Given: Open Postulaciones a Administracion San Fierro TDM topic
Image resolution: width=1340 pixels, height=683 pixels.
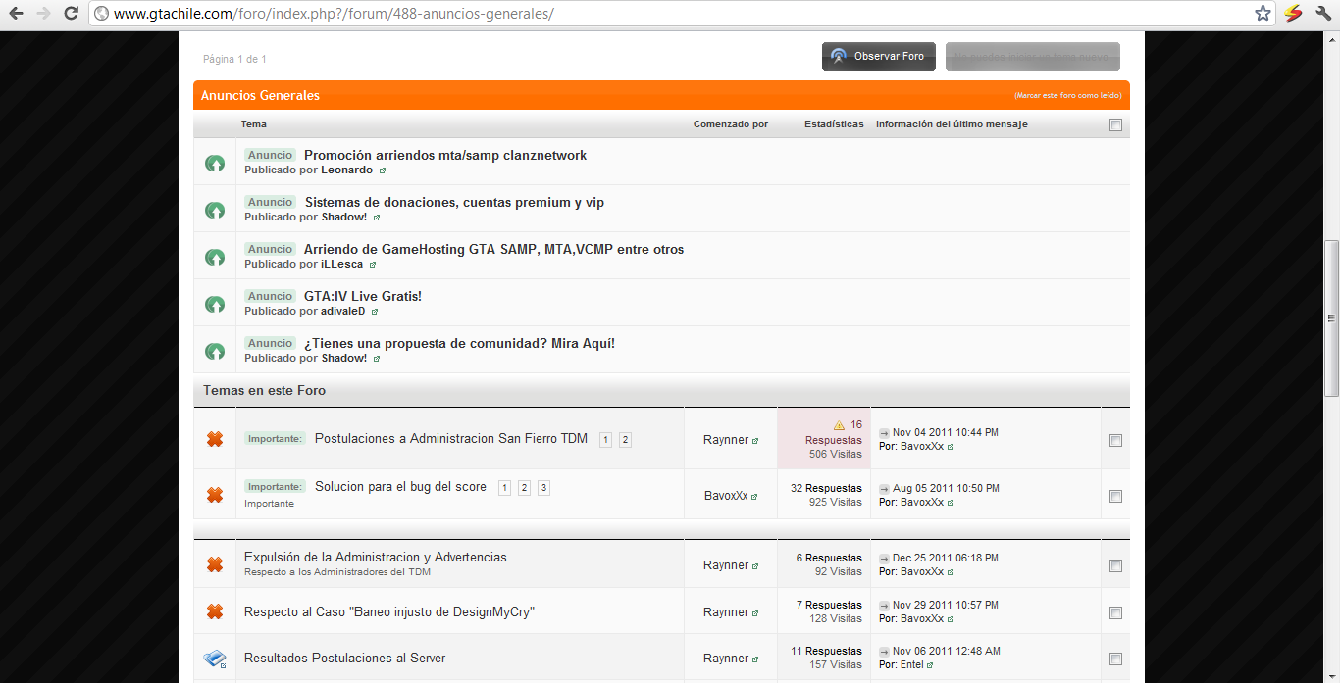Looking at the screenshot, I should click(451, 438).
